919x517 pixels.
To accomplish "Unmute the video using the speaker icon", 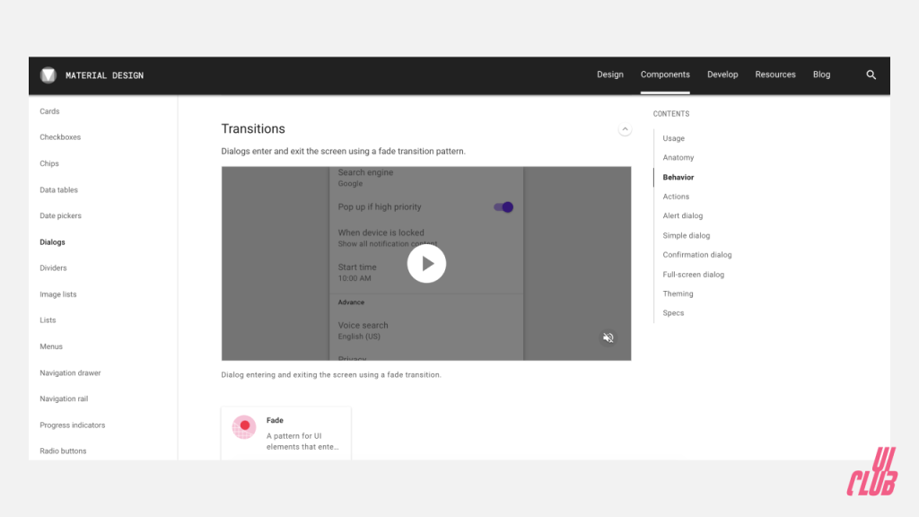I will tap(608, 337).
